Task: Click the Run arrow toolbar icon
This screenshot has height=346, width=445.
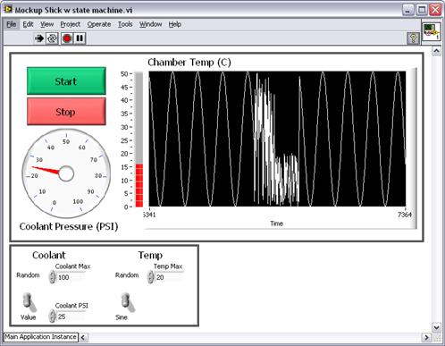Action: pos(39,38)
